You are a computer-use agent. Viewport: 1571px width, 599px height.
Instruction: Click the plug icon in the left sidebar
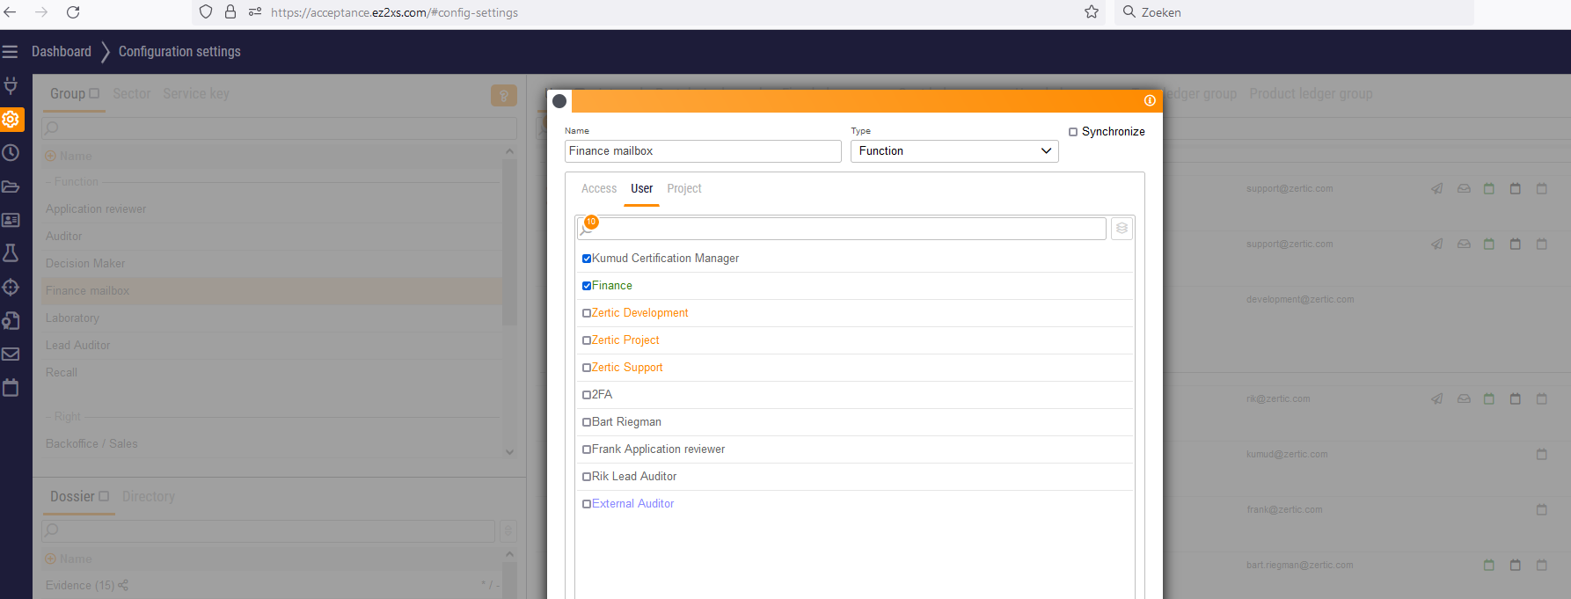[x=11, y=85]
